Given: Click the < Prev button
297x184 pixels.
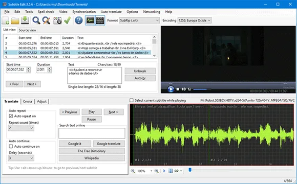Looking at the screenshot, I should 14,84.
